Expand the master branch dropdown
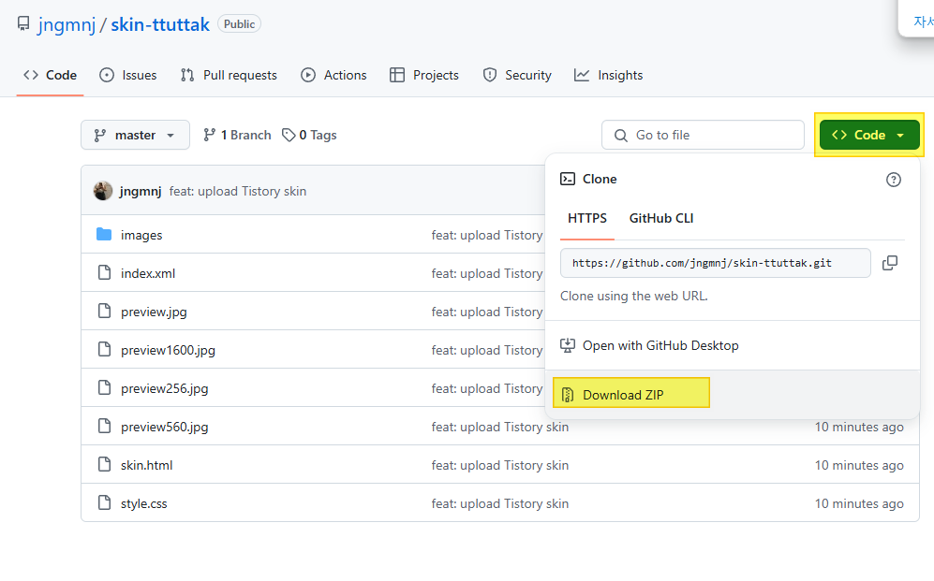The image size is (934, 581). [135, 135]
